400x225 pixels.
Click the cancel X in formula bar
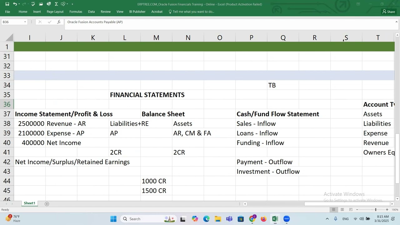coord(40,22)
